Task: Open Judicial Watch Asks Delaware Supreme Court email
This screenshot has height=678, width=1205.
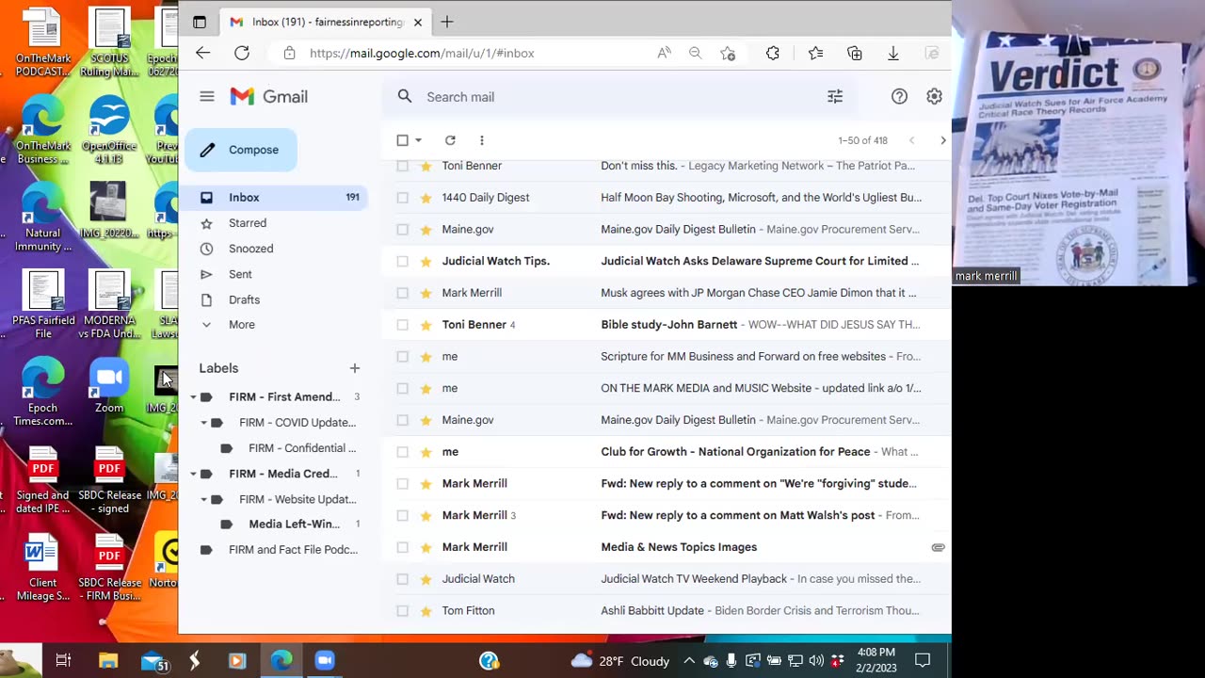Action: 760,261
